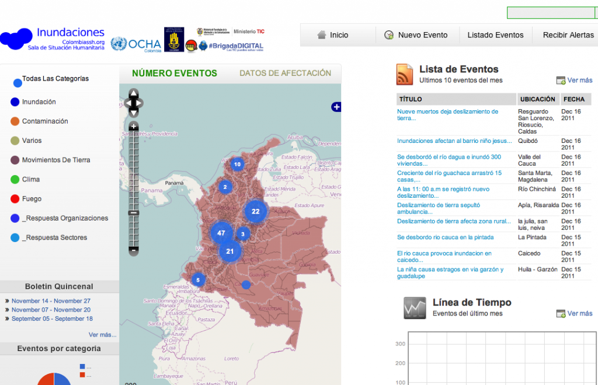Filter map by Inundación category
The height and width of the screenshot is (385, 598).
click(39, 102)
